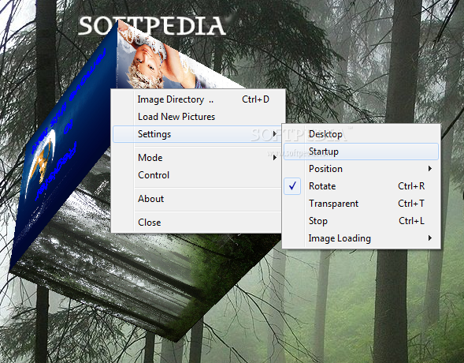Open the Mode menu entry
The height and width of the screenshot is (363, 464).
point(197,158)
